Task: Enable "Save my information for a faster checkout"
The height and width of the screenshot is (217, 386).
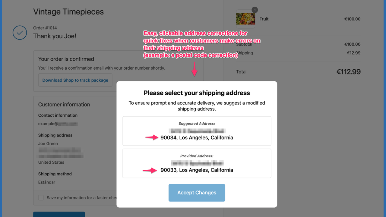Action: coord(41,197)
